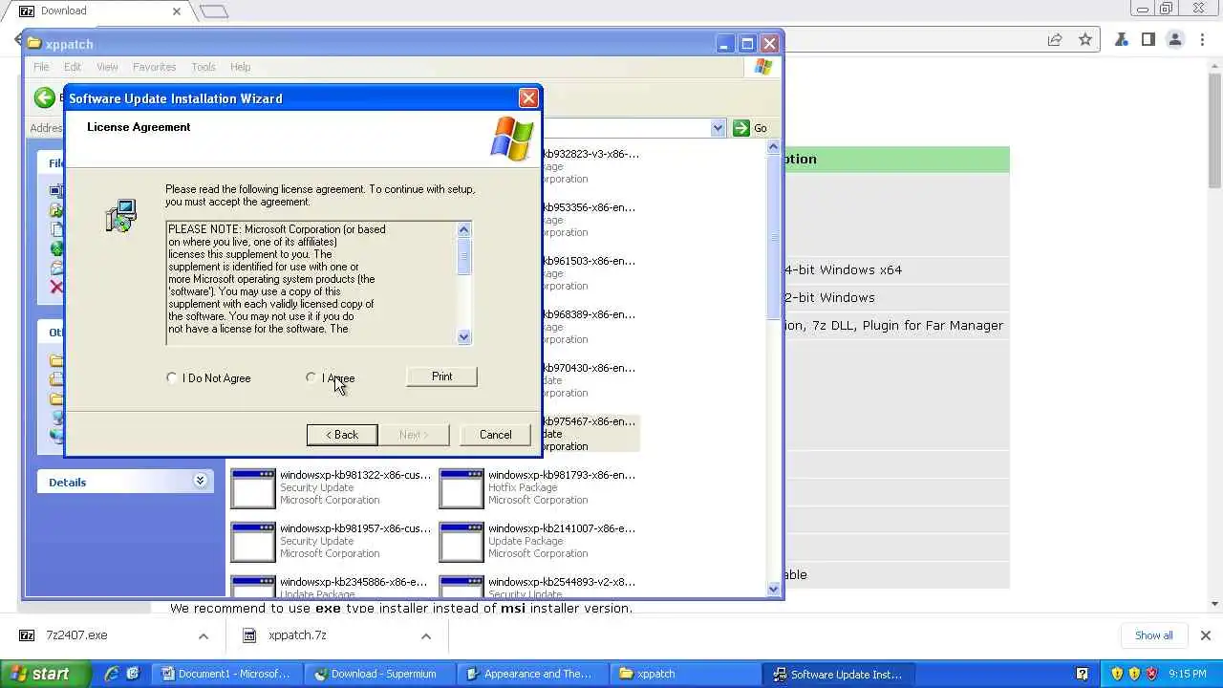Open options arrow for 7z2407.exe download

click(x=203, y=635)
